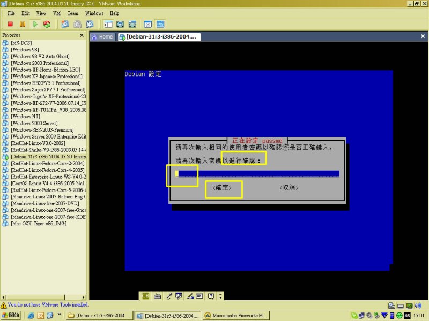Toggle the sidebar view toolbar icon
The height and width of the screenshot is (321, 429).
point(108,24)
